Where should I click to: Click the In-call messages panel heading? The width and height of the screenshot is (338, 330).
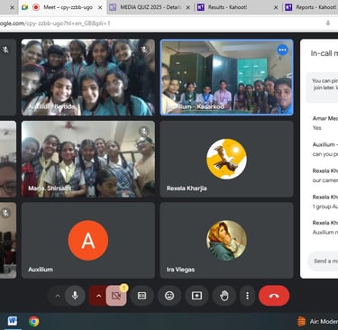(324, 53)
